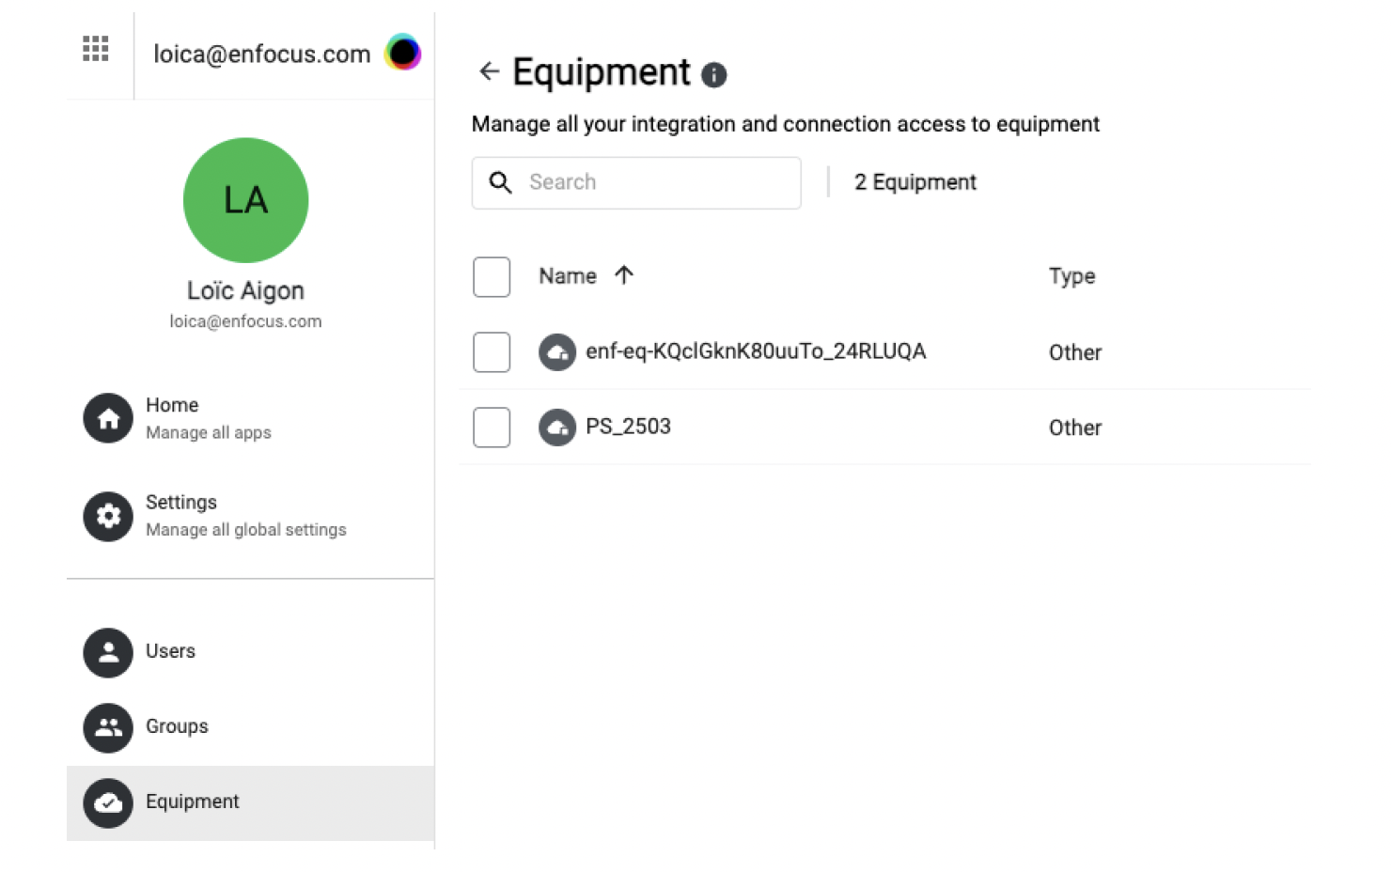Screen dimensions: 1391x872
Task: Click 'Other' type in the enf-eq row
Action: tap(1075, 352)
